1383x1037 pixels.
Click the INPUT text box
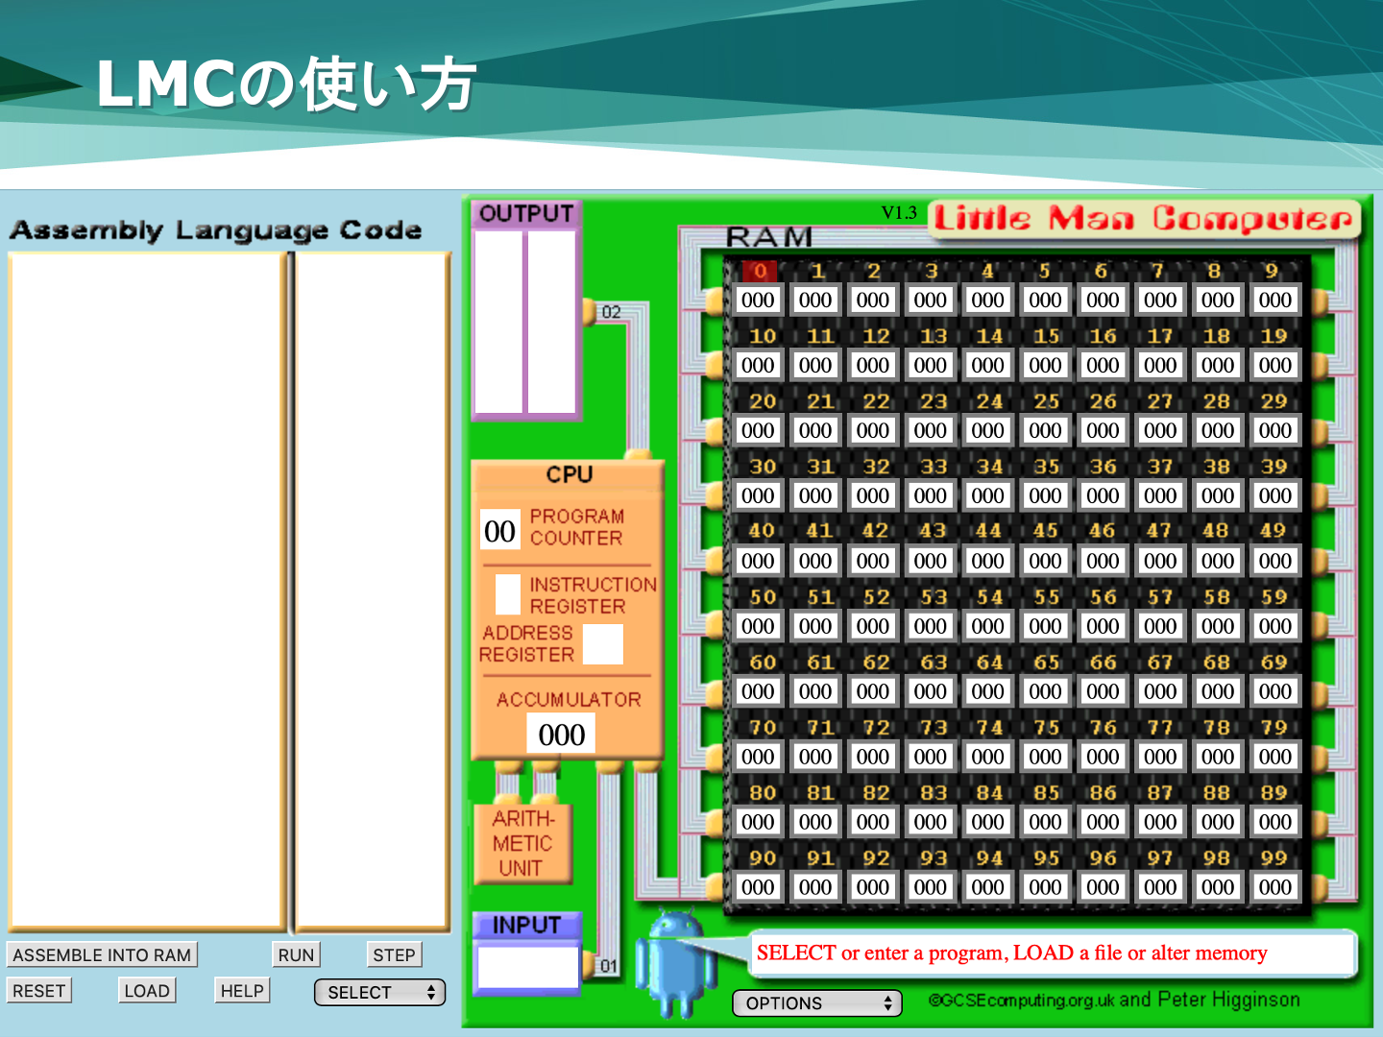click(527, 967)
